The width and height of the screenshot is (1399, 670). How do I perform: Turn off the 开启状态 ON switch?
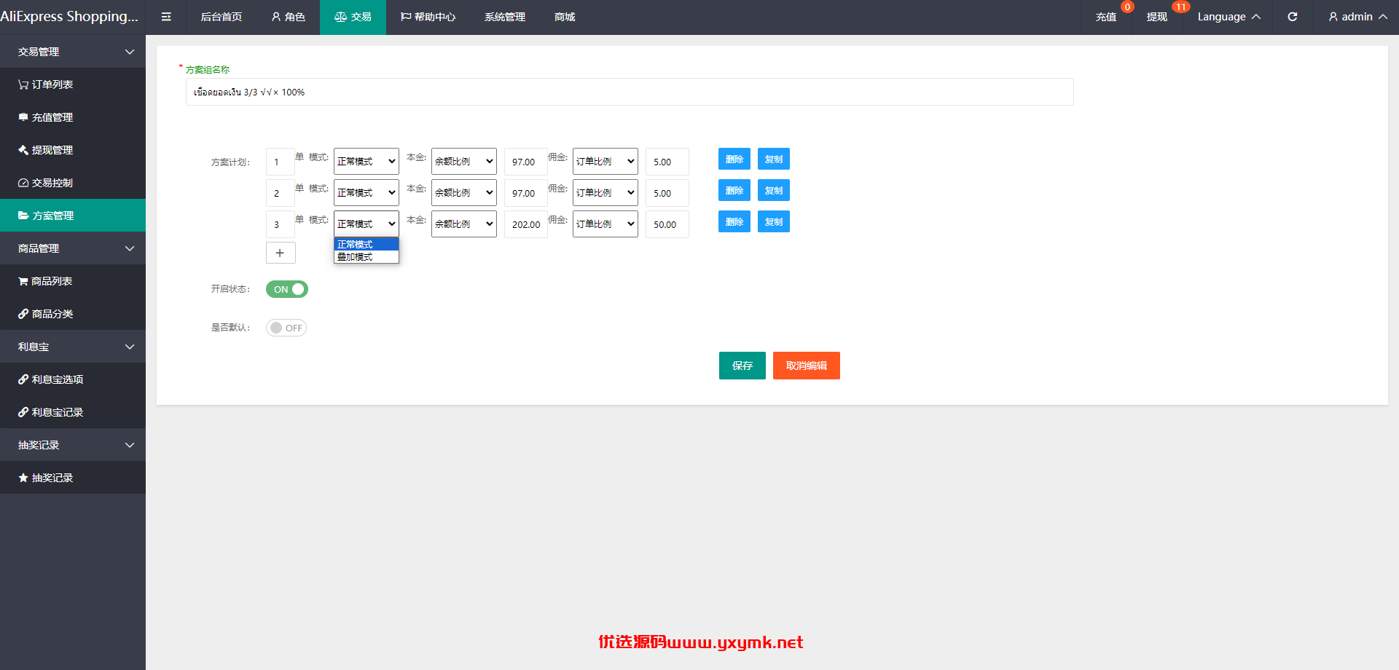pos(287,289)
